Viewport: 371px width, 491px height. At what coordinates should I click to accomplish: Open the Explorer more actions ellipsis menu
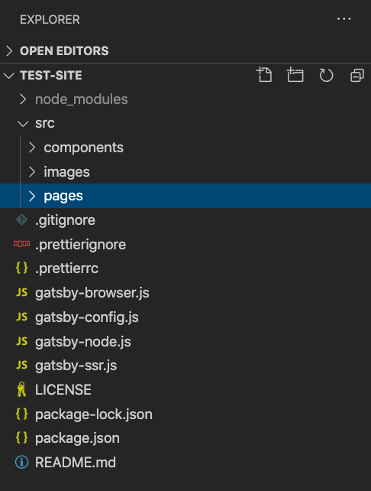pyautogui.click(x=344, y=19)
